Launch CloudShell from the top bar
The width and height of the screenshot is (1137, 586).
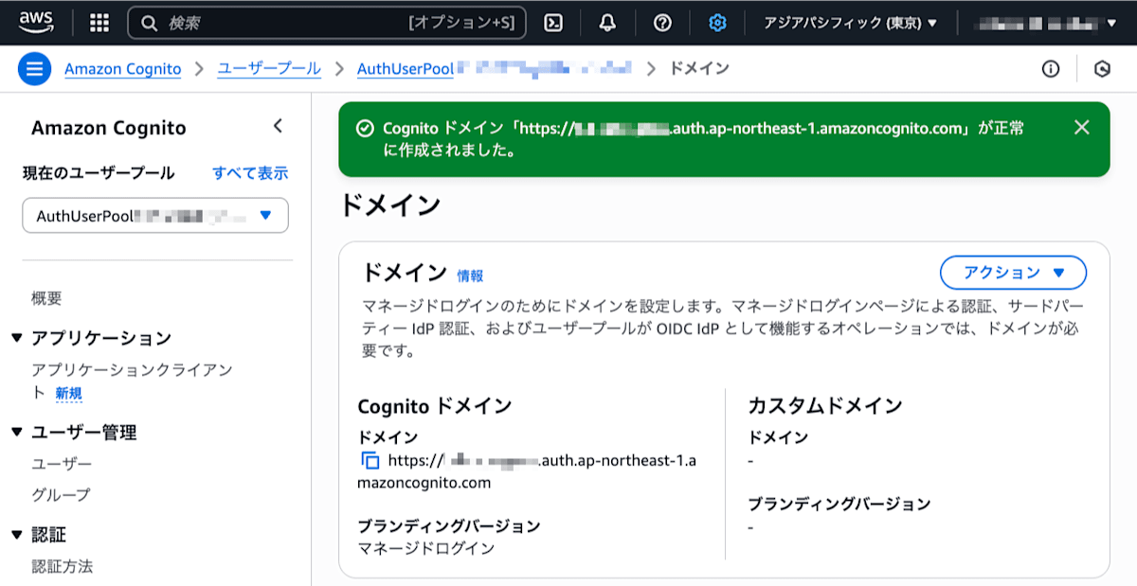tap(554, 23)
